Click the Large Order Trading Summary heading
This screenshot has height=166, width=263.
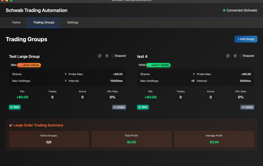click(x=38, y=125)
